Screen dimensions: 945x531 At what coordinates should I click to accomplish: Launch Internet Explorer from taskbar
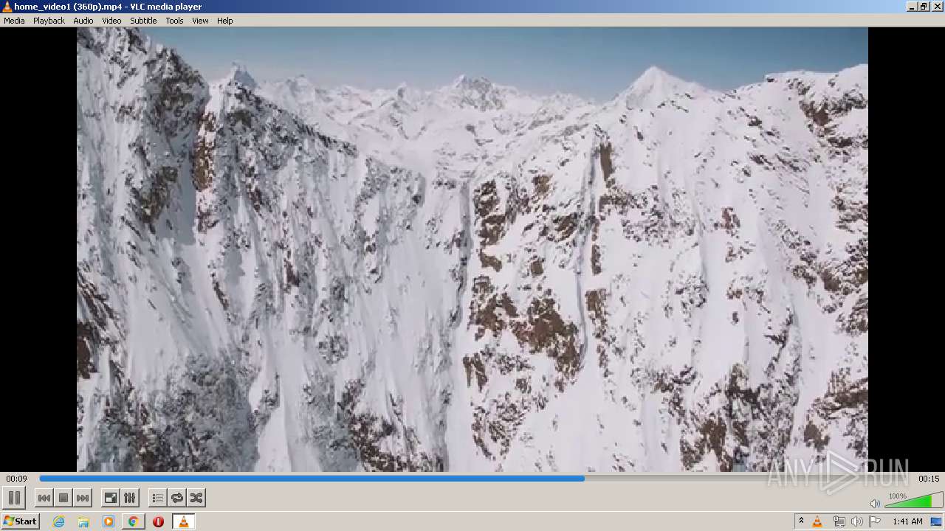point(58,521)
